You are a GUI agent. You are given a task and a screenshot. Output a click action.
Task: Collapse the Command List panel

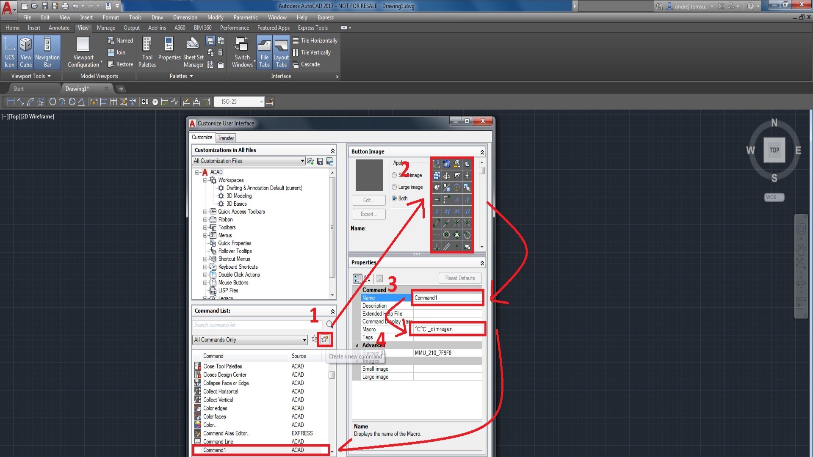(332, 311)
